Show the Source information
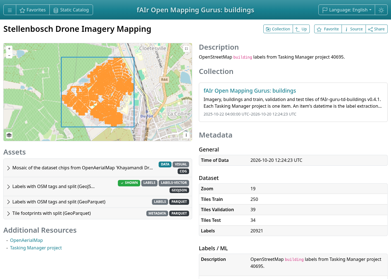The width and height of the screenshot is (391, 279). (x=354, y=29)
